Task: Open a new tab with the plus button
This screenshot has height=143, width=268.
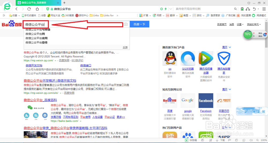Action: (64, 3)
